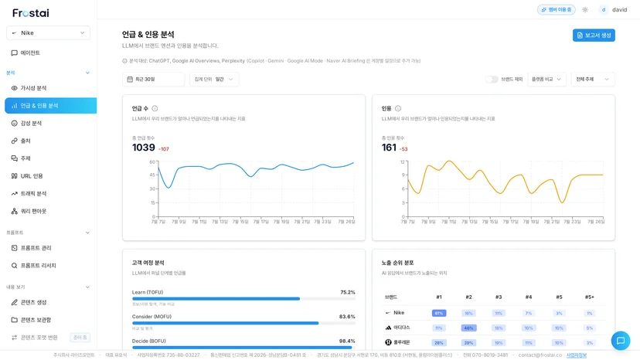Click the #5+ column header

point(590,297)
